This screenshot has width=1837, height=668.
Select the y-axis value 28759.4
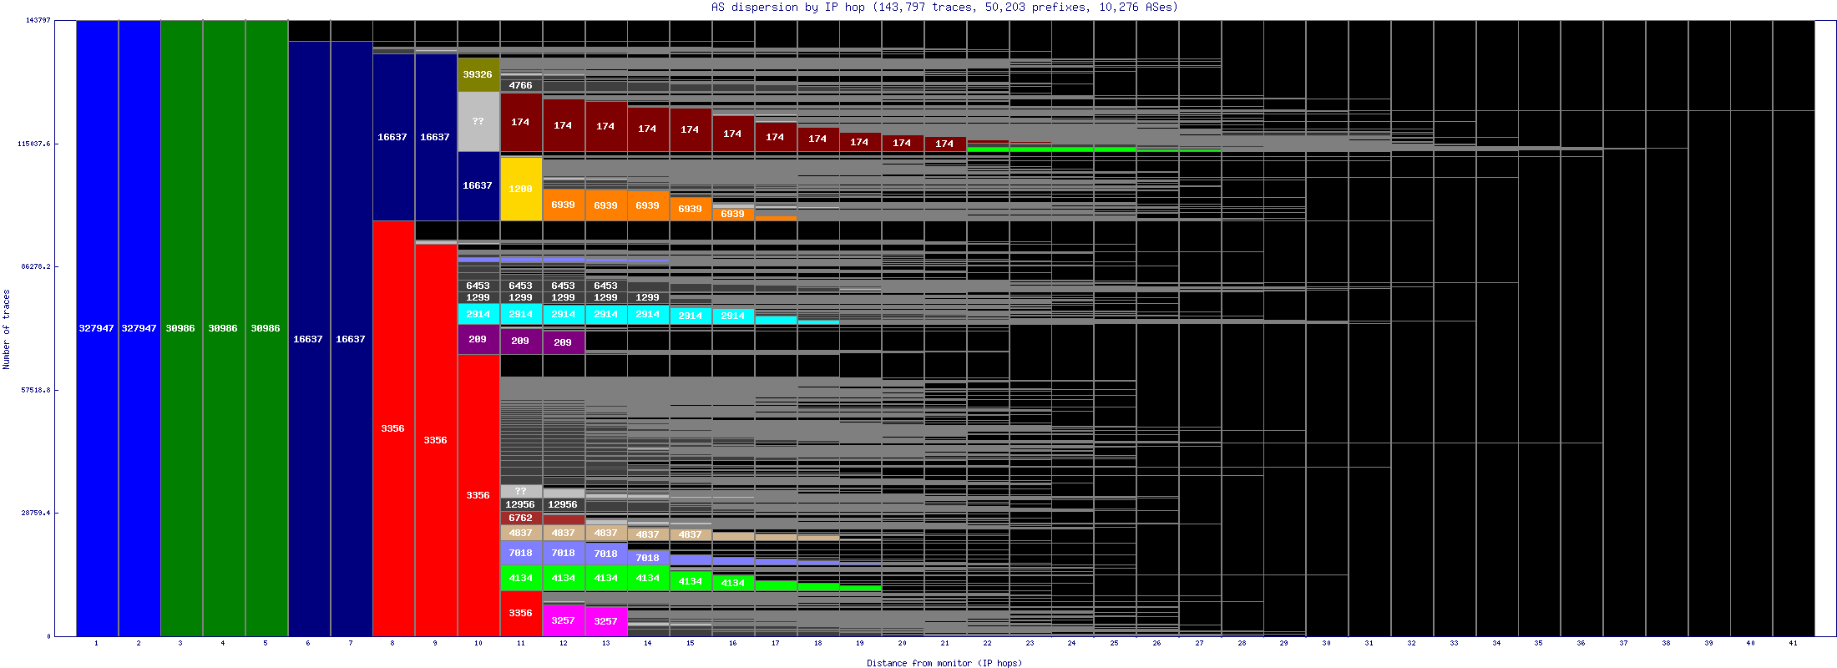click(36, 513)
